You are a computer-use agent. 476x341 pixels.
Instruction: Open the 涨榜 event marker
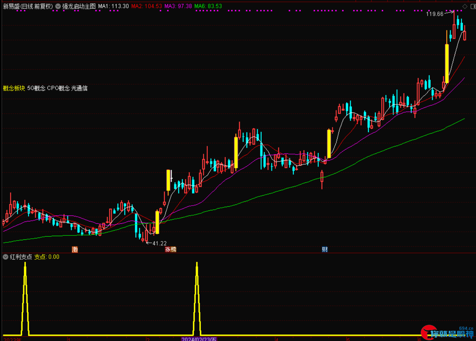click(171, 249)
